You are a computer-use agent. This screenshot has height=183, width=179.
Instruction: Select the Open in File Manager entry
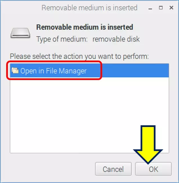[53, 71]
